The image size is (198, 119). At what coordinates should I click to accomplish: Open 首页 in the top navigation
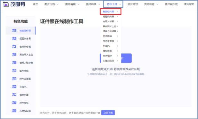point(36,4)
